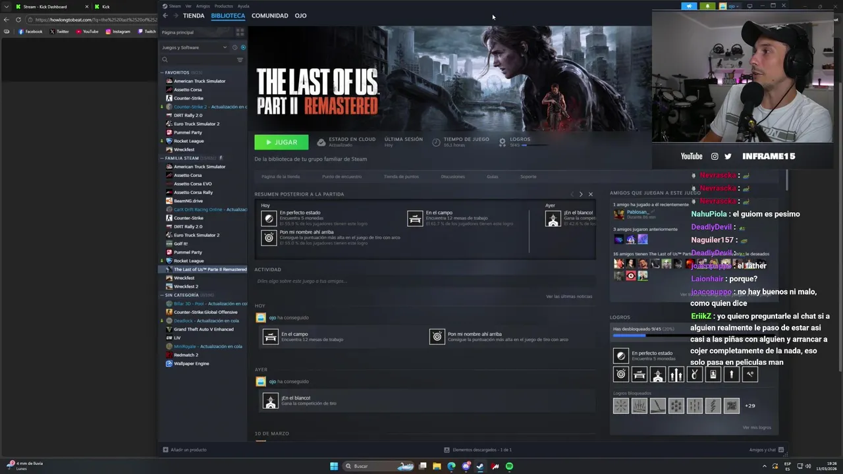
Task: Open the Steam announcements megaphone button
Action: tap(689, 6)
